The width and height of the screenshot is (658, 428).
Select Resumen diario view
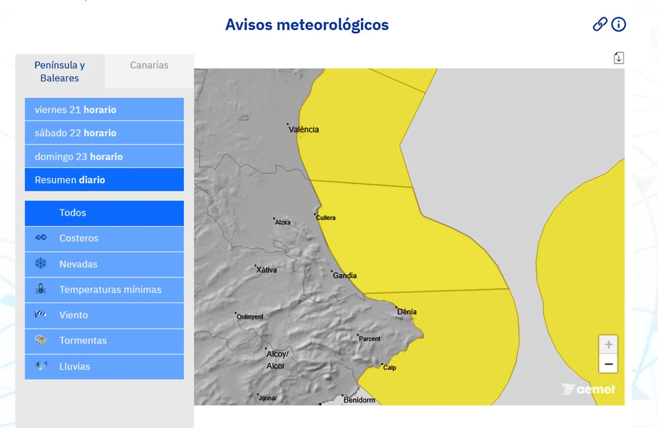pos(104,180)
